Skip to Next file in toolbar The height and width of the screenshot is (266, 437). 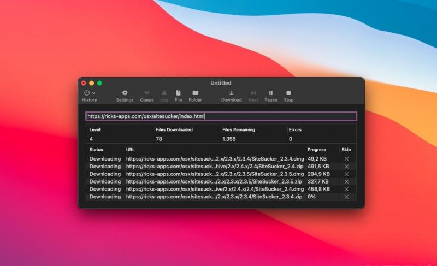pyautogui.click(x=253, y=93)
